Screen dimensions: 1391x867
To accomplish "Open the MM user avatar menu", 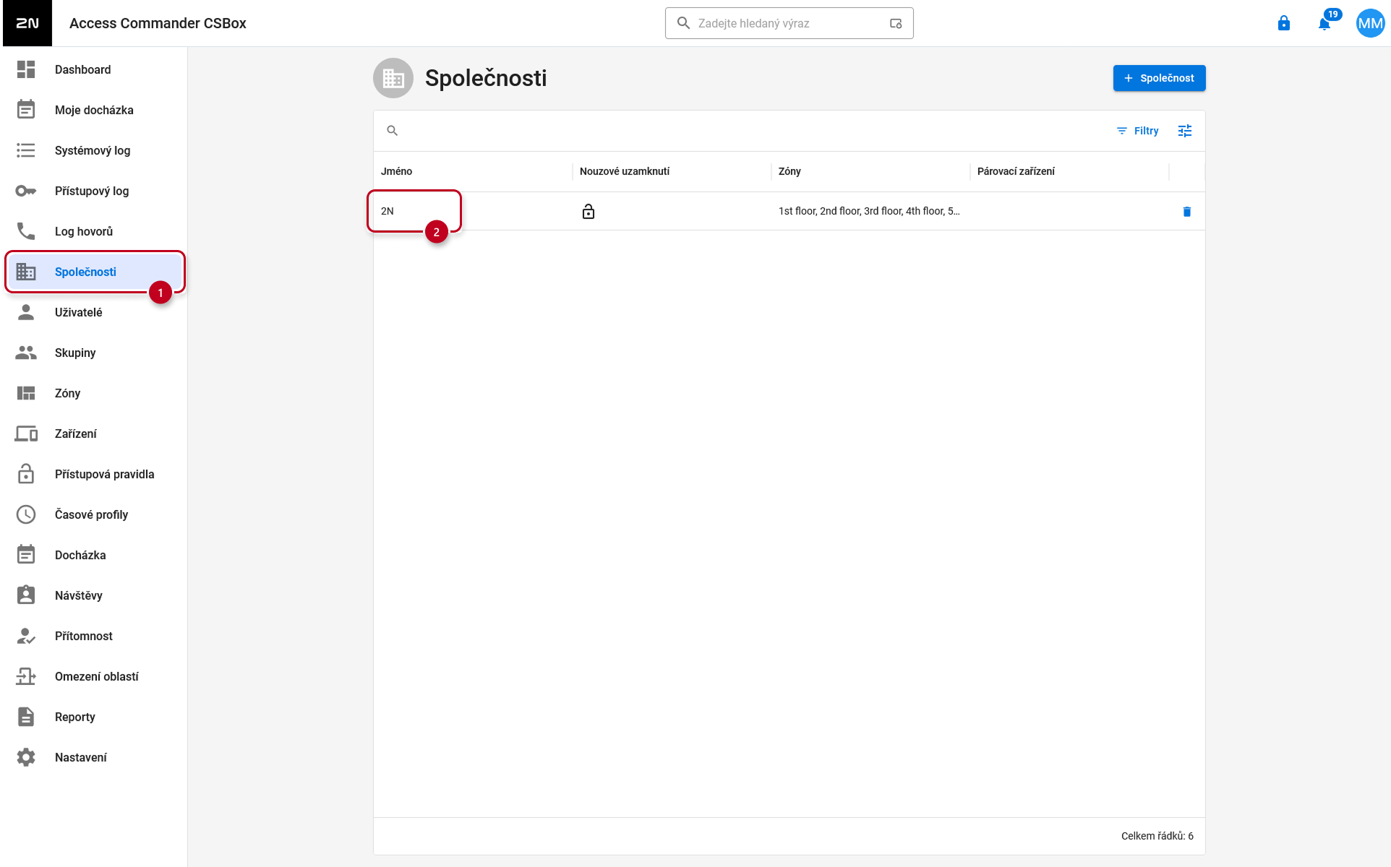I will (1370, 23).
